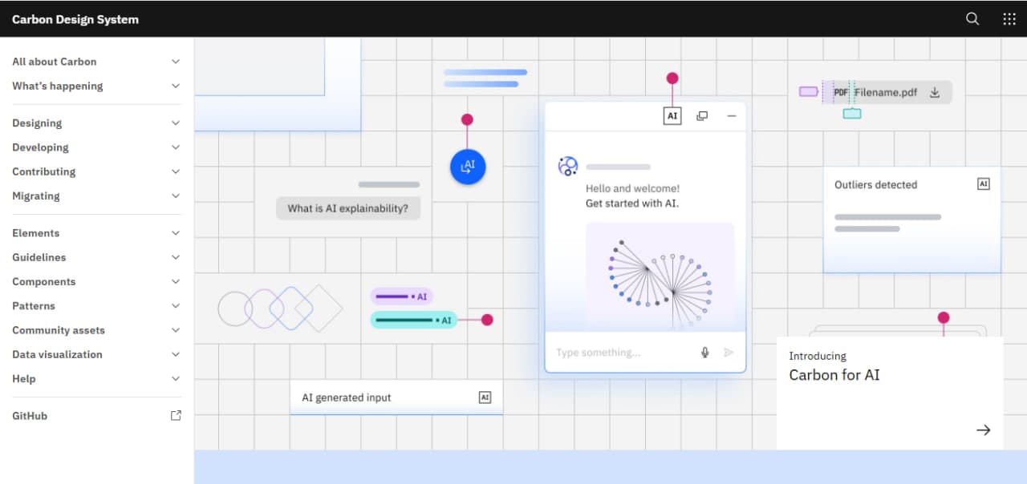Minimize the chat window with dash icon
The width and height of the screenshot is (1027, 484).
(x=732, y=116)
